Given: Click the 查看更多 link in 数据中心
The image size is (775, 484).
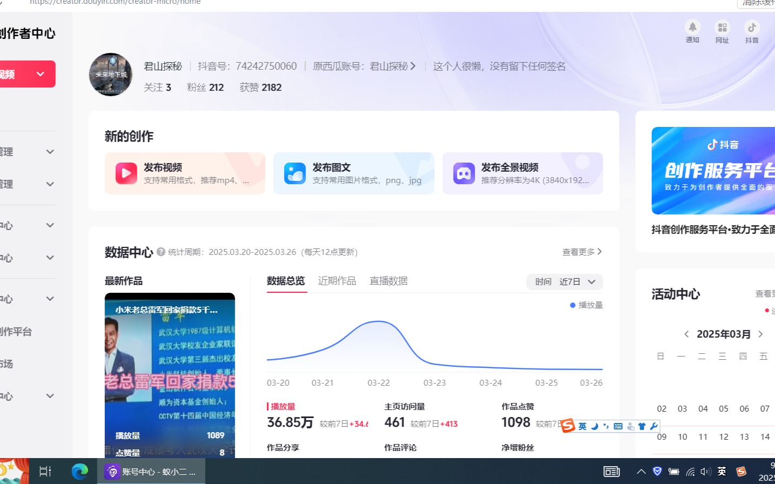Looking at the screenshot, I should pyautogui.click(x=582, y=252).
